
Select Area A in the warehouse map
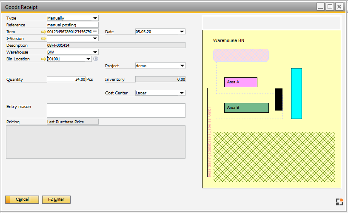click(x=240, y=82)
